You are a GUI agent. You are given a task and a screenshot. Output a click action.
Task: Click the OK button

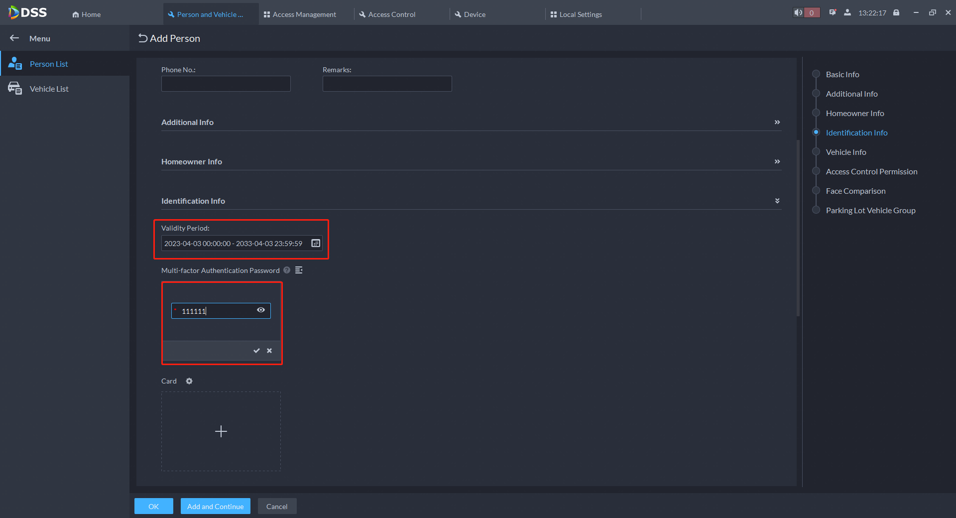click(154, 506)
